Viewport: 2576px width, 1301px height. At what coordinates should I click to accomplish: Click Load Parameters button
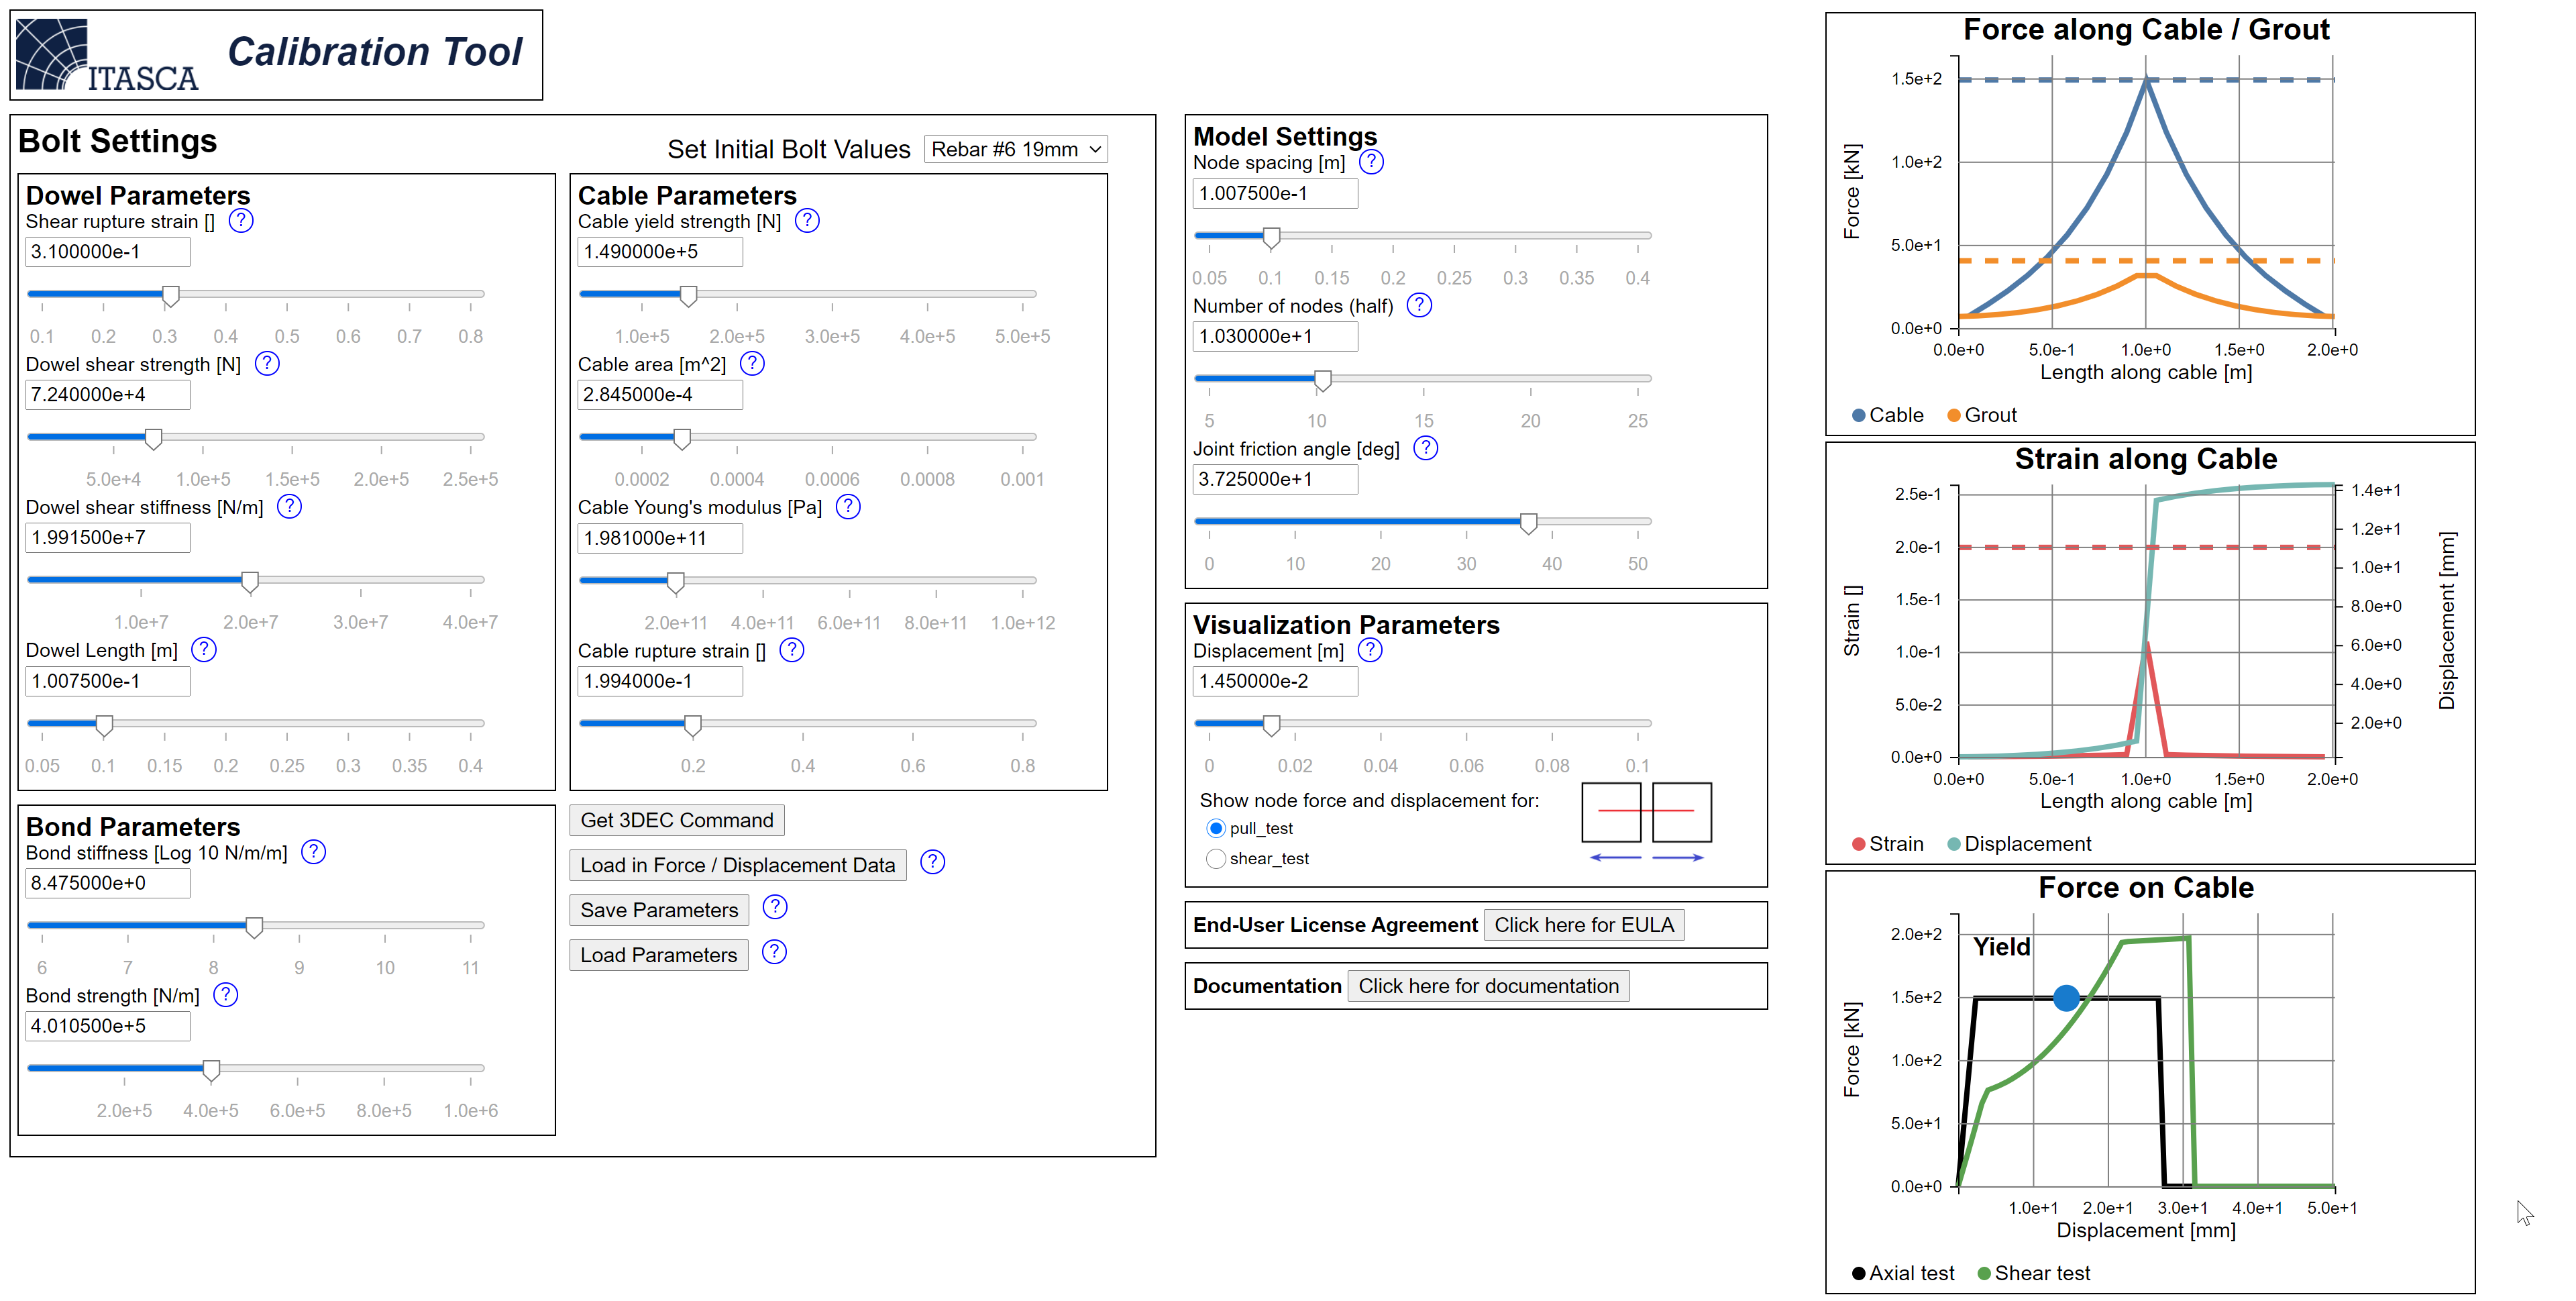click(x=659, y=955)
